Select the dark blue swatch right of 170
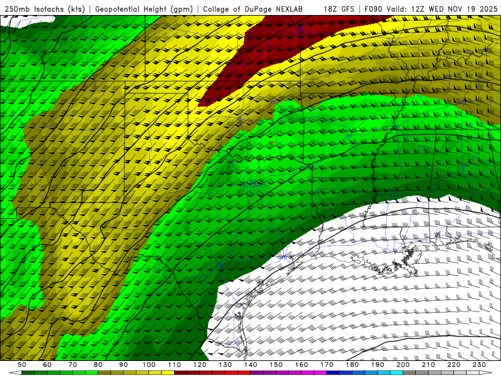This screenshot has width=501, height=376. tap(333, 373)
